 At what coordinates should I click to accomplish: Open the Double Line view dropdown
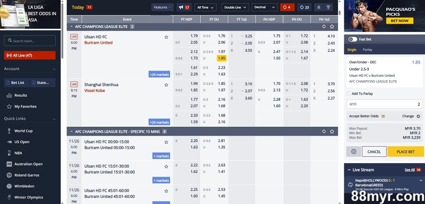tap(235, 8)
